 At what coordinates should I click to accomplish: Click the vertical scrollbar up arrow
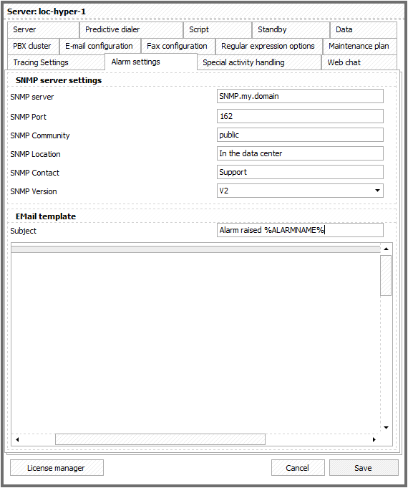(x=386, y=249)
